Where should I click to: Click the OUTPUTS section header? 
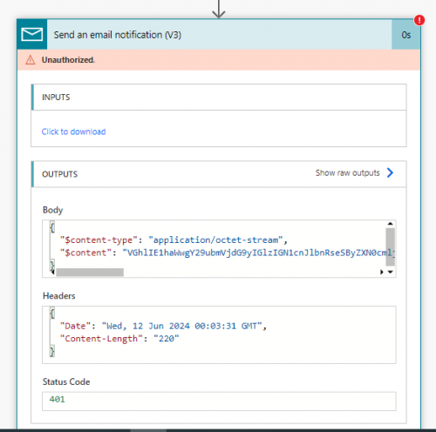pos(219,174)
